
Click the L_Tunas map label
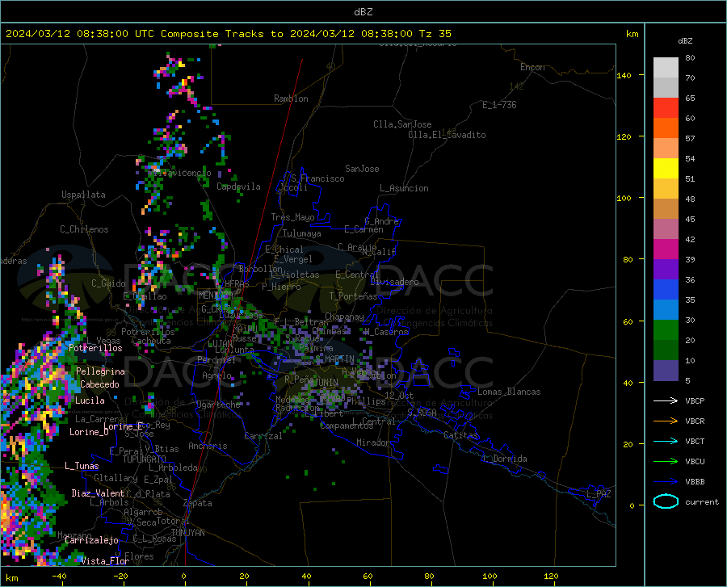click(82, 466)
